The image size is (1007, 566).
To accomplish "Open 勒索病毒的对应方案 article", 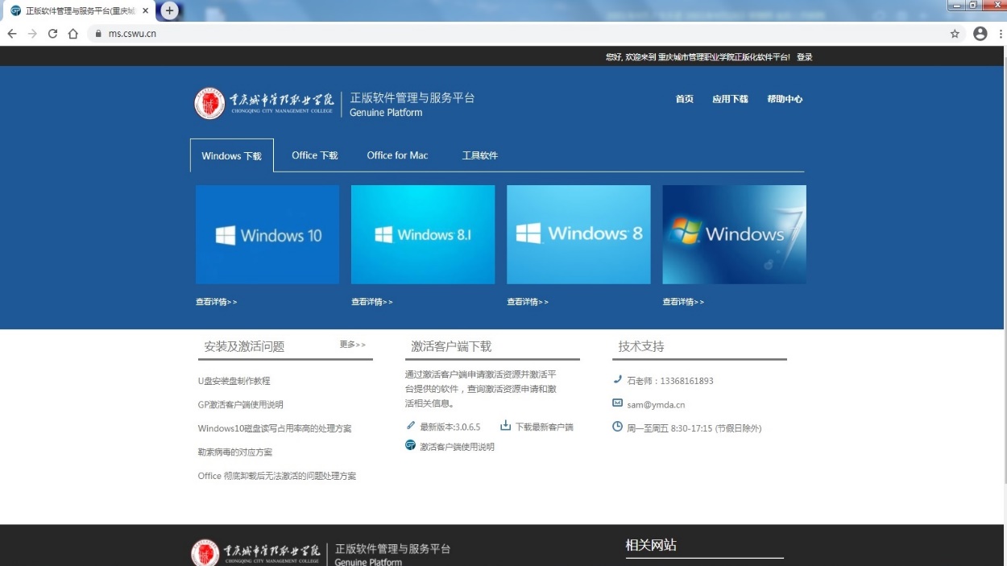I will pos(235,452).
